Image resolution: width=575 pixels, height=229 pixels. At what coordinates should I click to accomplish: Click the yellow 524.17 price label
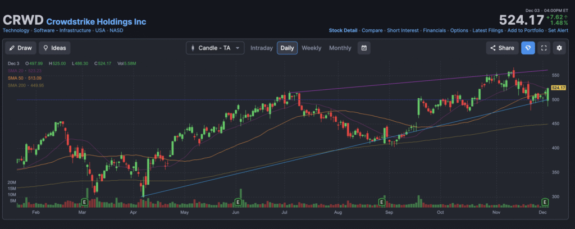click(x=558, y=88)
